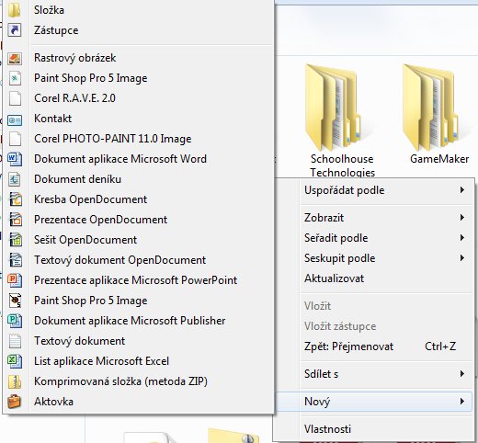The height and width of the screenshot is (443, 478).
Task: Click the Rastrový obrázek bitmap icon
Action: tap(15, 58)
